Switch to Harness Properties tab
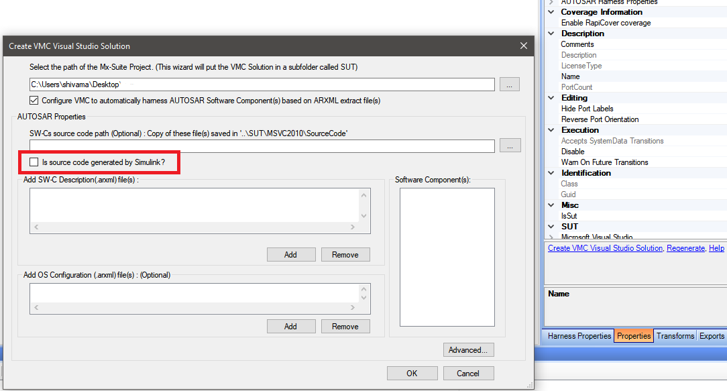The image size is (727, 391). [x=579, y=336]
